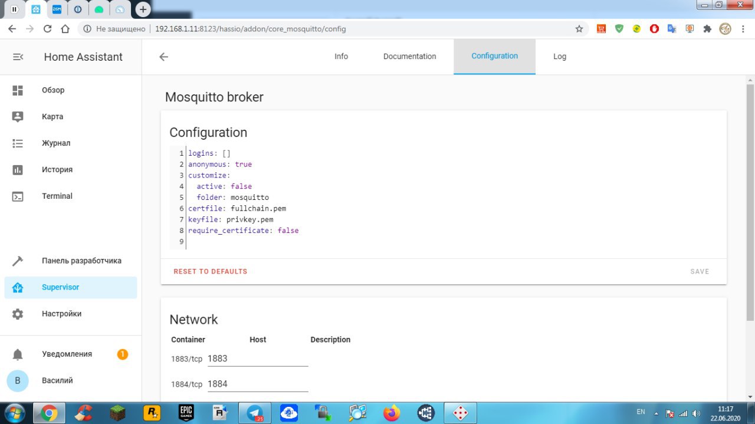Click the address bar URL
755x424 pixels.
click(x=250, y=29)
